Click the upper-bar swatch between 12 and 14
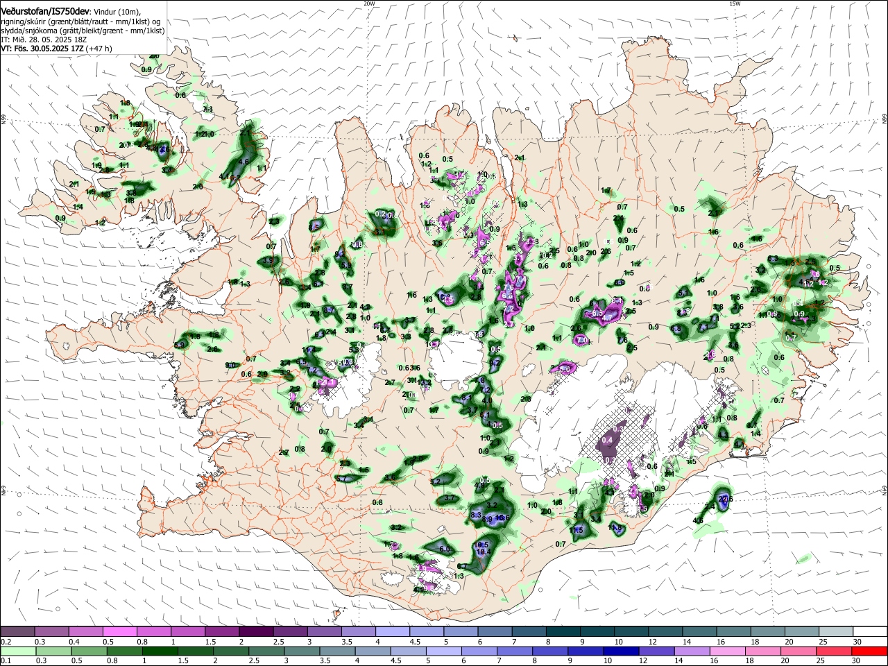The image size is (888, 666). point(665,632)
